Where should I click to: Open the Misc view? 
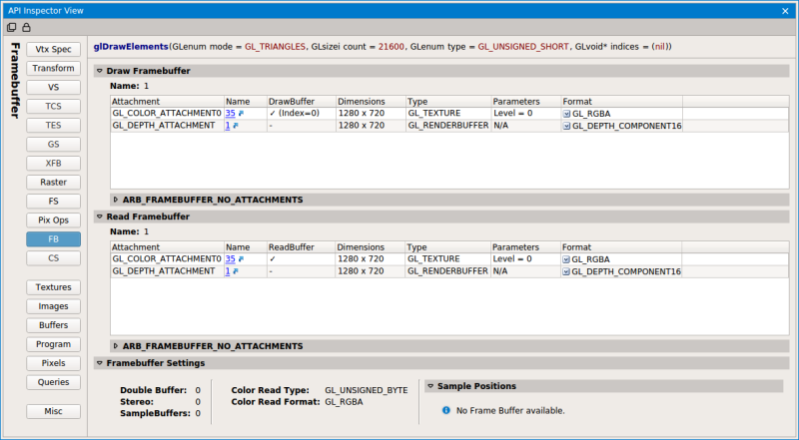point(54,411)
